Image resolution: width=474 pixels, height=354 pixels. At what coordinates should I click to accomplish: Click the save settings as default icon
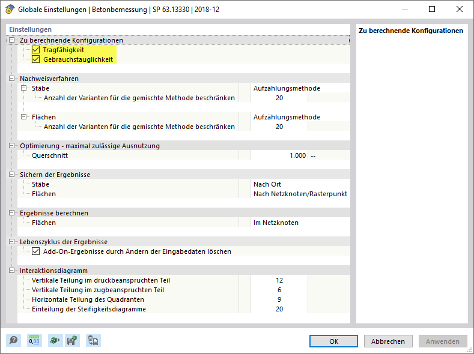point(72,341)
